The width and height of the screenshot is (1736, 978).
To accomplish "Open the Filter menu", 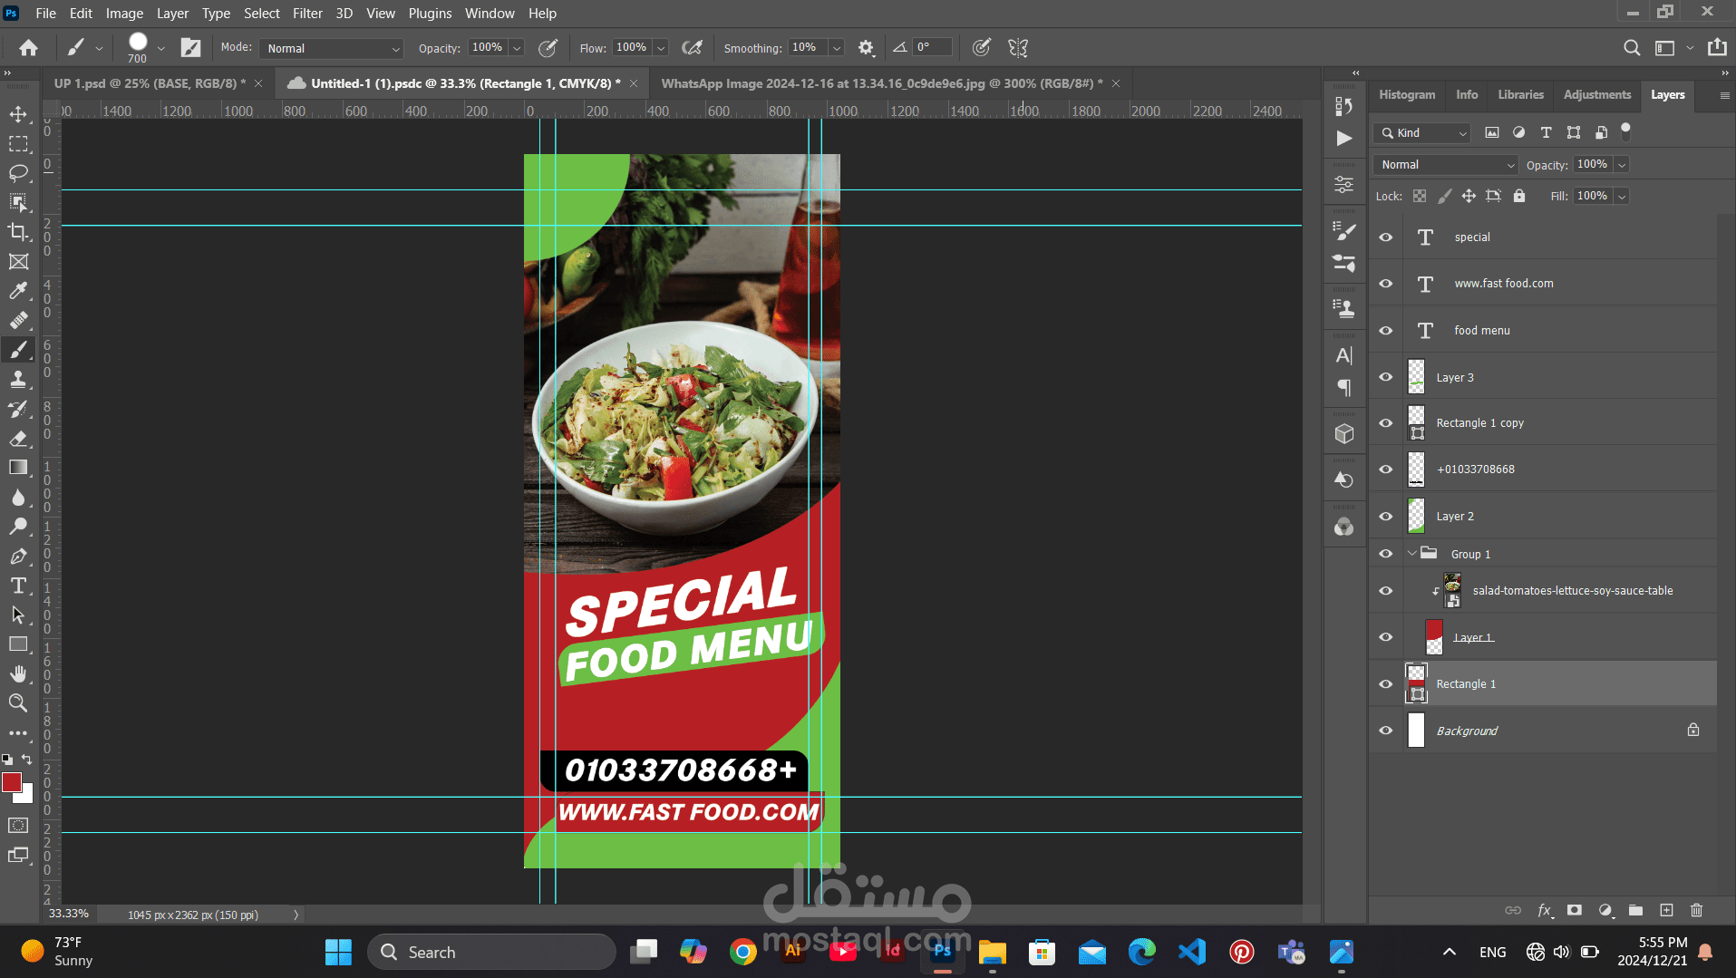I will pyautogui.click(x=307, y=14).
